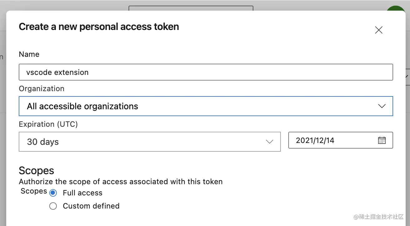Click the Expiration (UTC) label
Screen dimensions: 410x226
click(x=48, y=124)
